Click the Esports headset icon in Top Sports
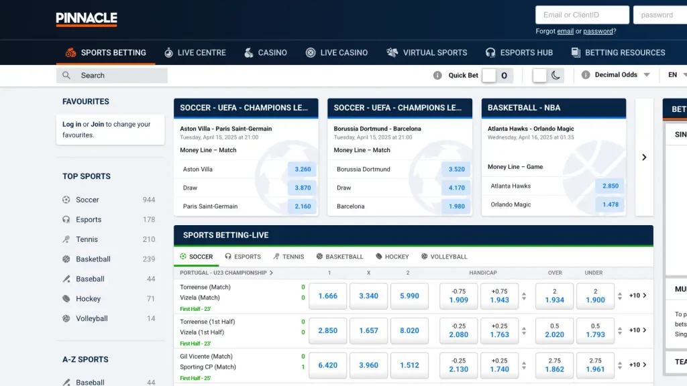The height and width of the screenshot is (386, 687). pos(66,219)
